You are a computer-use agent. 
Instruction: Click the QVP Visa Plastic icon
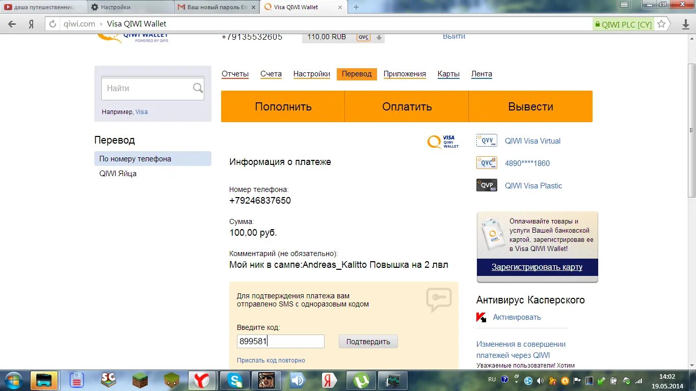click(487, 185)
